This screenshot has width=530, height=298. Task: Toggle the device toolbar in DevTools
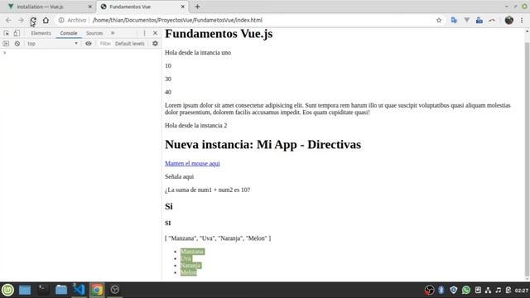pyautogui.click(x=17, y=33)
